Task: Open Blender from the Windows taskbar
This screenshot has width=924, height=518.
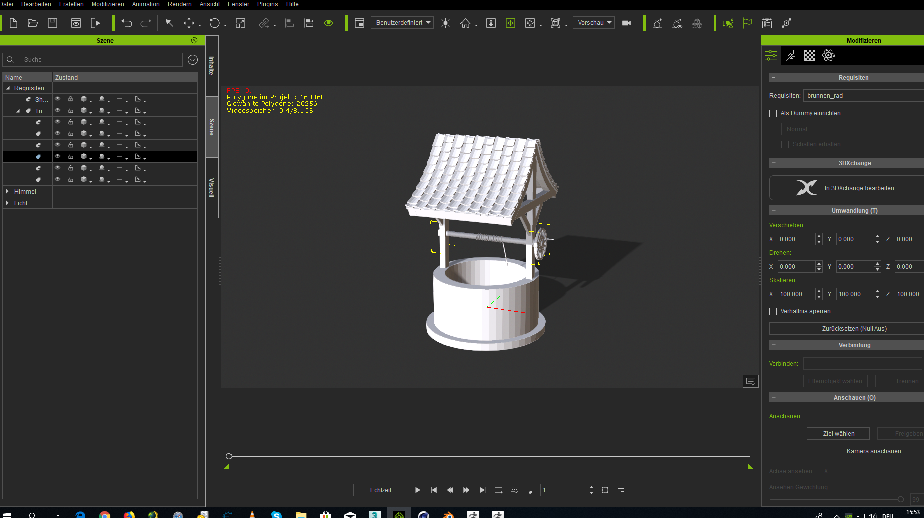Action: pyautogui.click(x=448, y=514)
